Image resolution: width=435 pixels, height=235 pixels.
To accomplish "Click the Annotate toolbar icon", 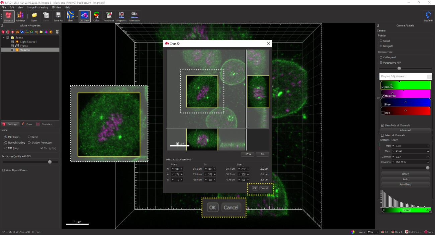I will pos(109,16).
